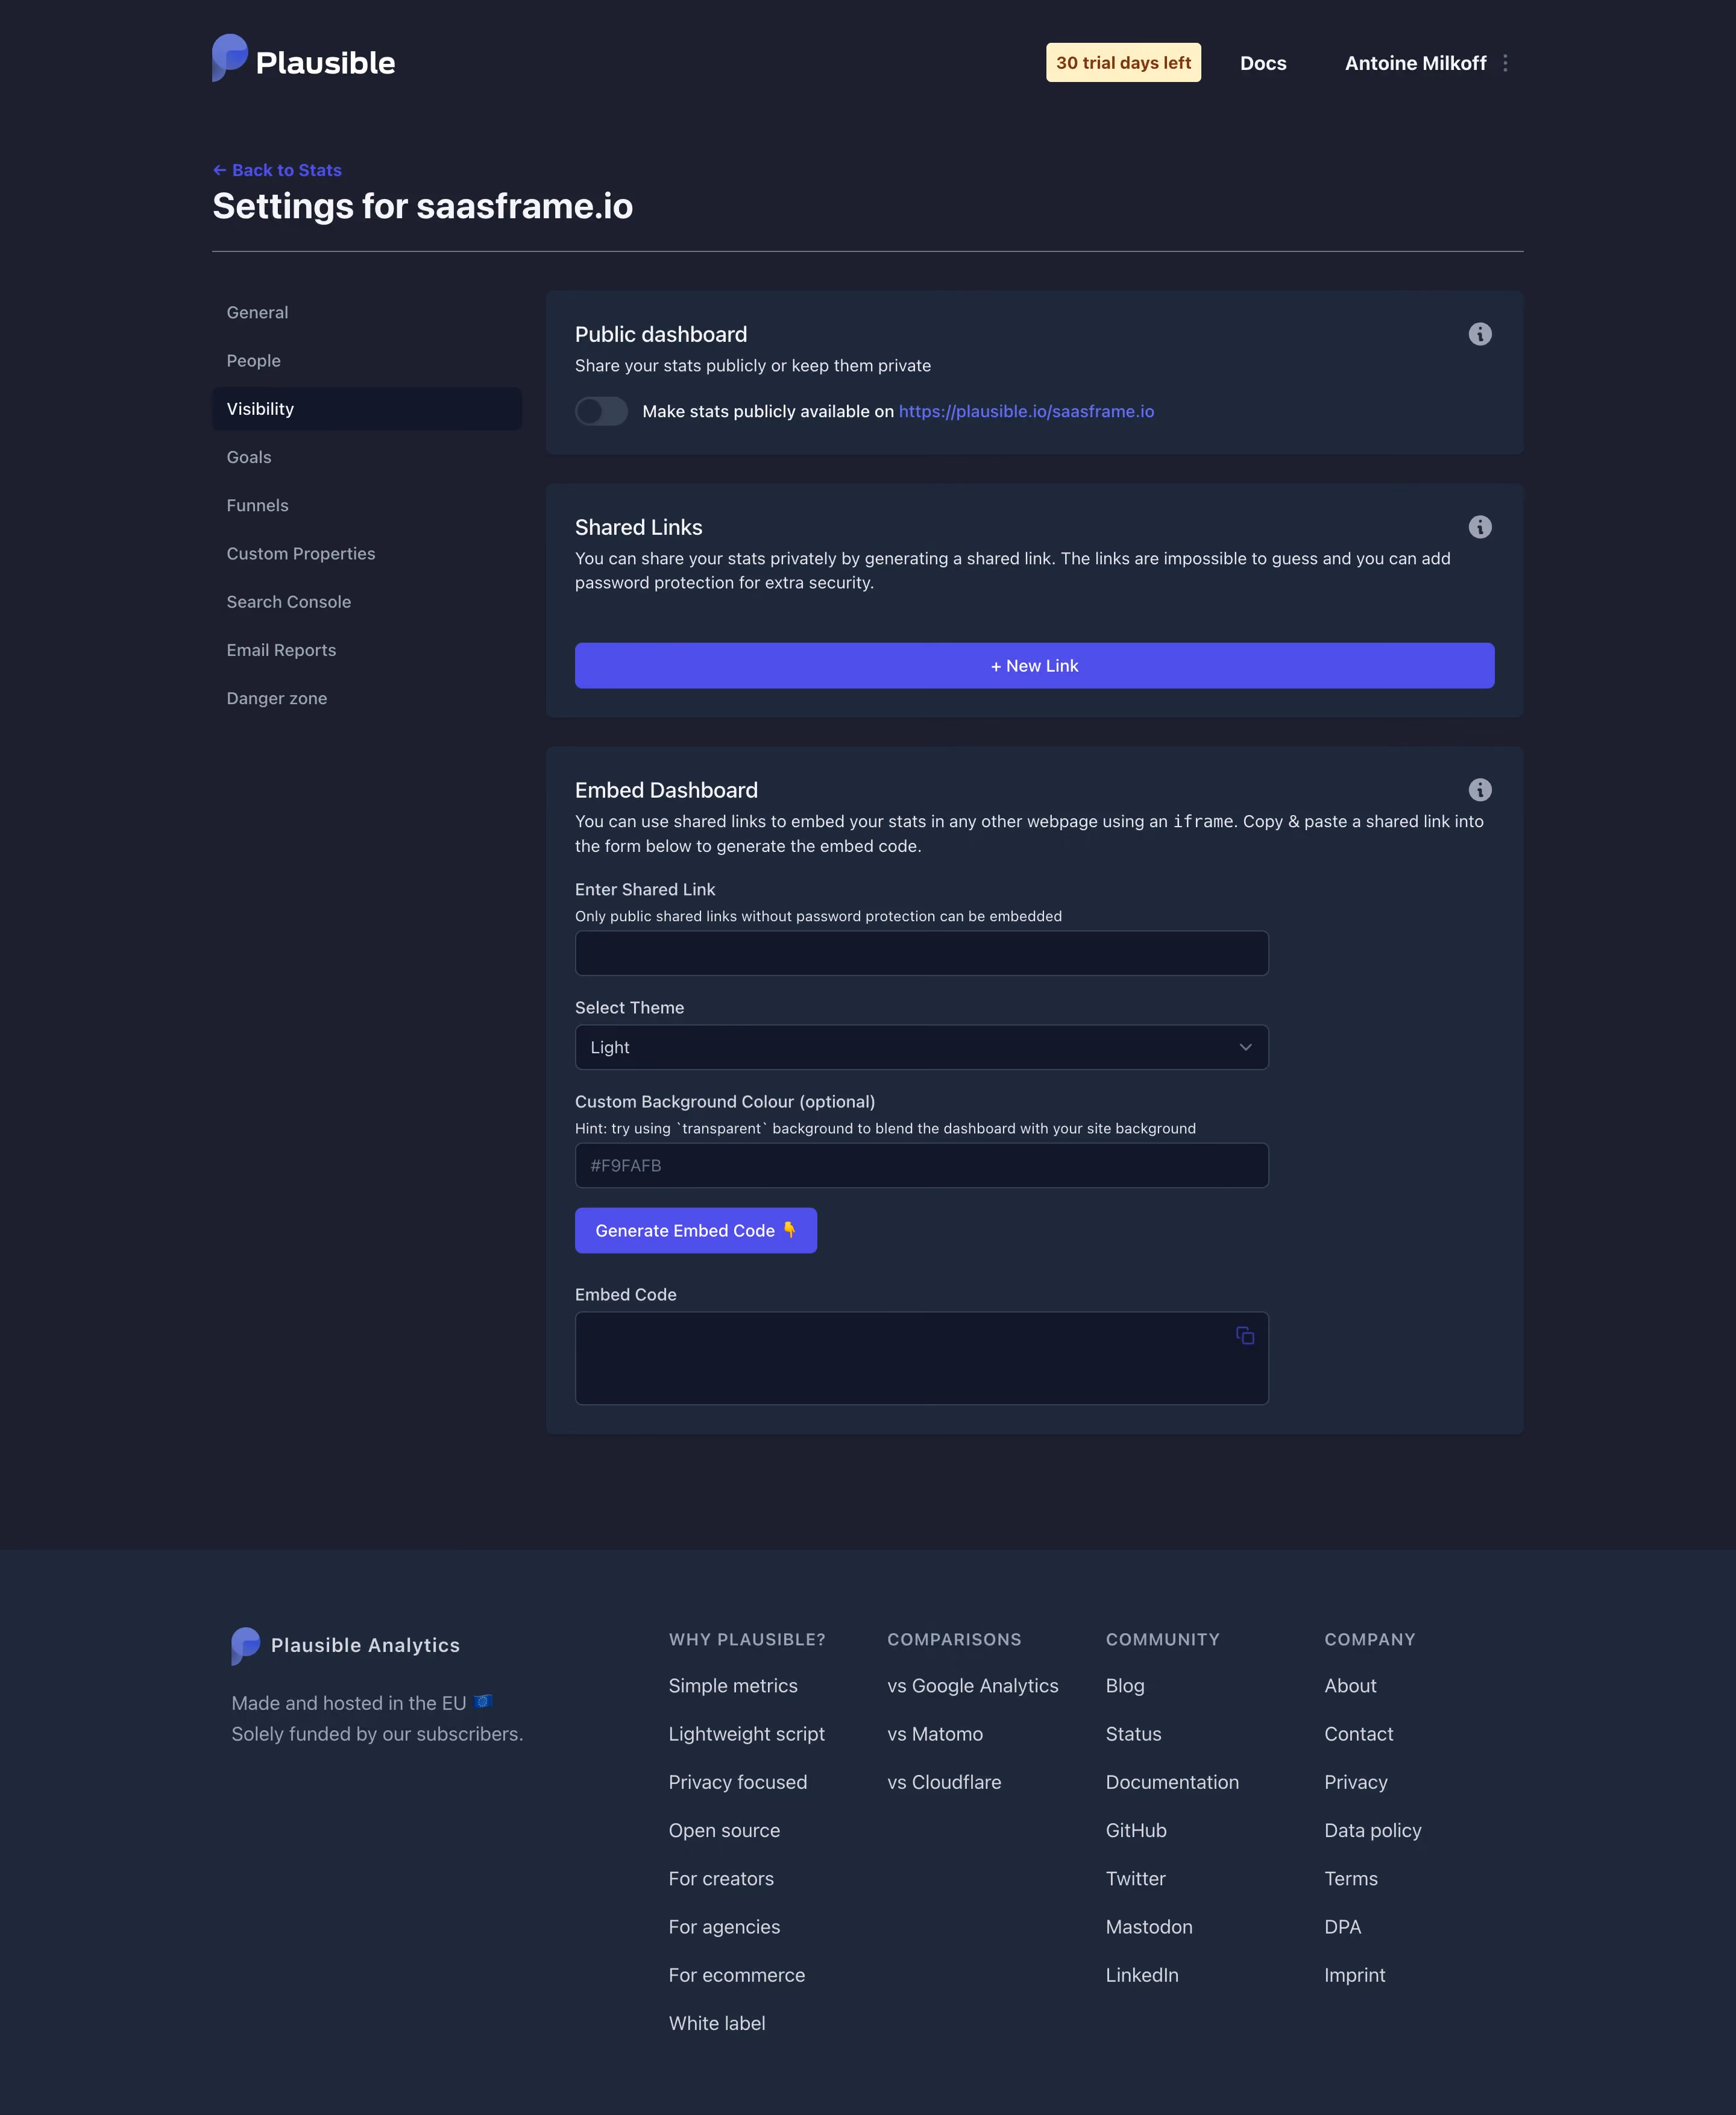Open the Contact footer link
This screenshot has height=2115, width=1736.
coord(1358,1734)
